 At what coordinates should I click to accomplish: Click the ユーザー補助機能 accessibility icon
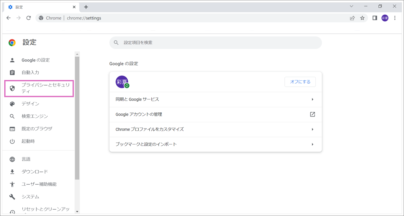click(x=12, y=184)
